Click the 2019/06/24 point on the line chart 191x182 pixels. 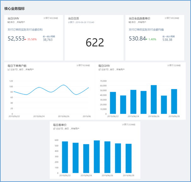point(39,87)
